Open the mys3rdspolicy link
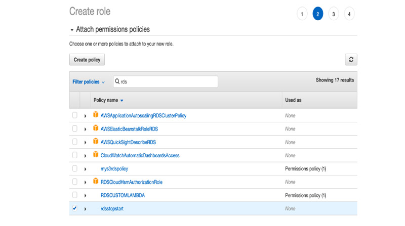The image size is (405, 226). click(114, 169)
